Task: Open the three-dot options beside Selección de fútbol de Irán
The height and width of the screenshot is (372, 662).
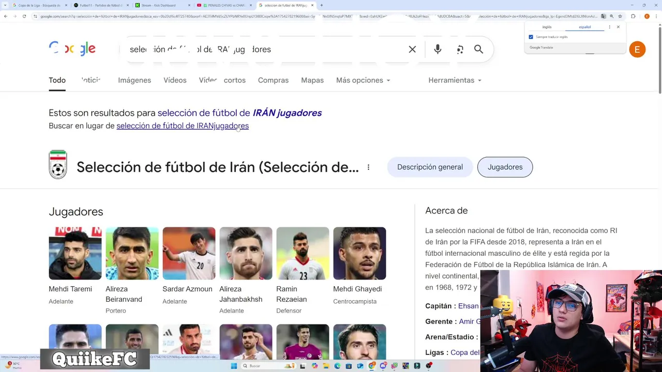Action: point(368,167)
